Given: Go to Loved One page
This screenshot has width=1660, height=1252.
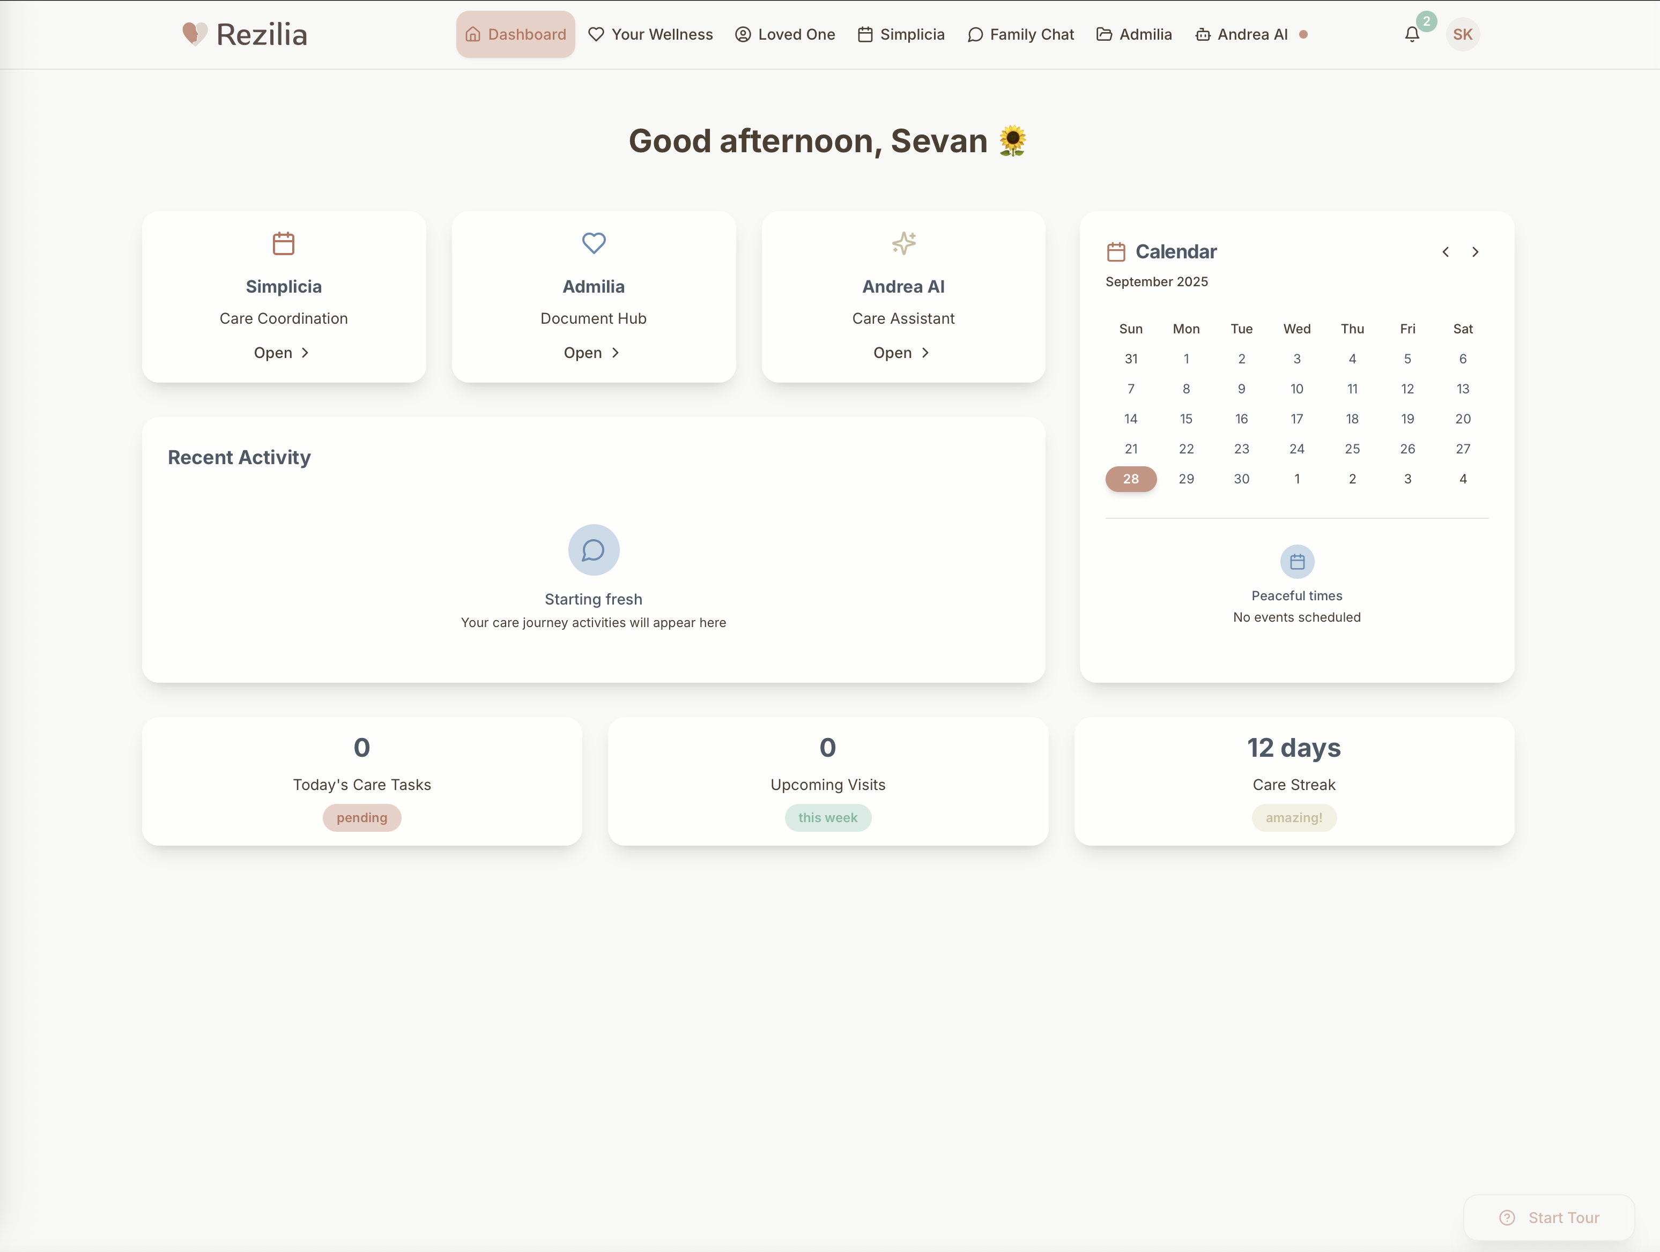Looking at the screenshot, I should [785, 34].
